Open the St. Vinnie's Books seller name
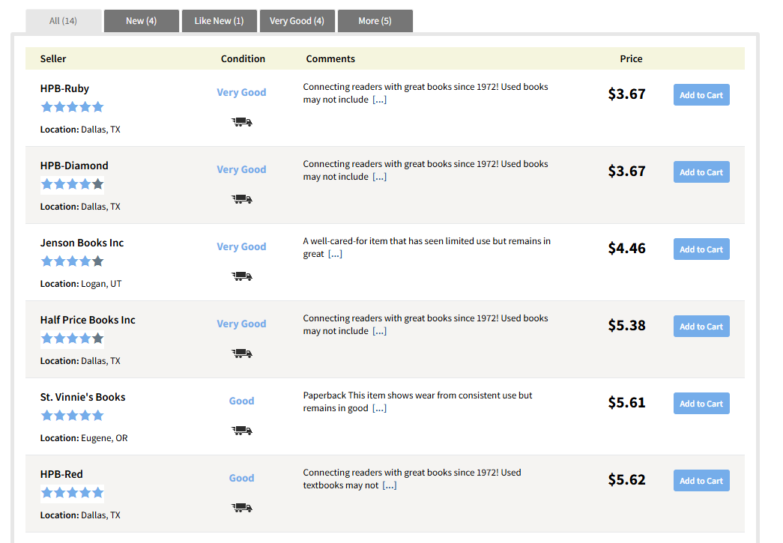This screenshot has width=783, height=543. [x=83, y=397]
